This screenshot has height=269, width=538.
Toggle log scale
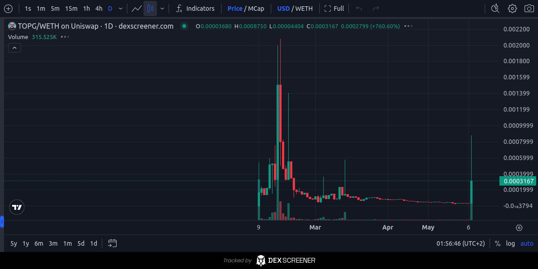[x=510, y=243]
